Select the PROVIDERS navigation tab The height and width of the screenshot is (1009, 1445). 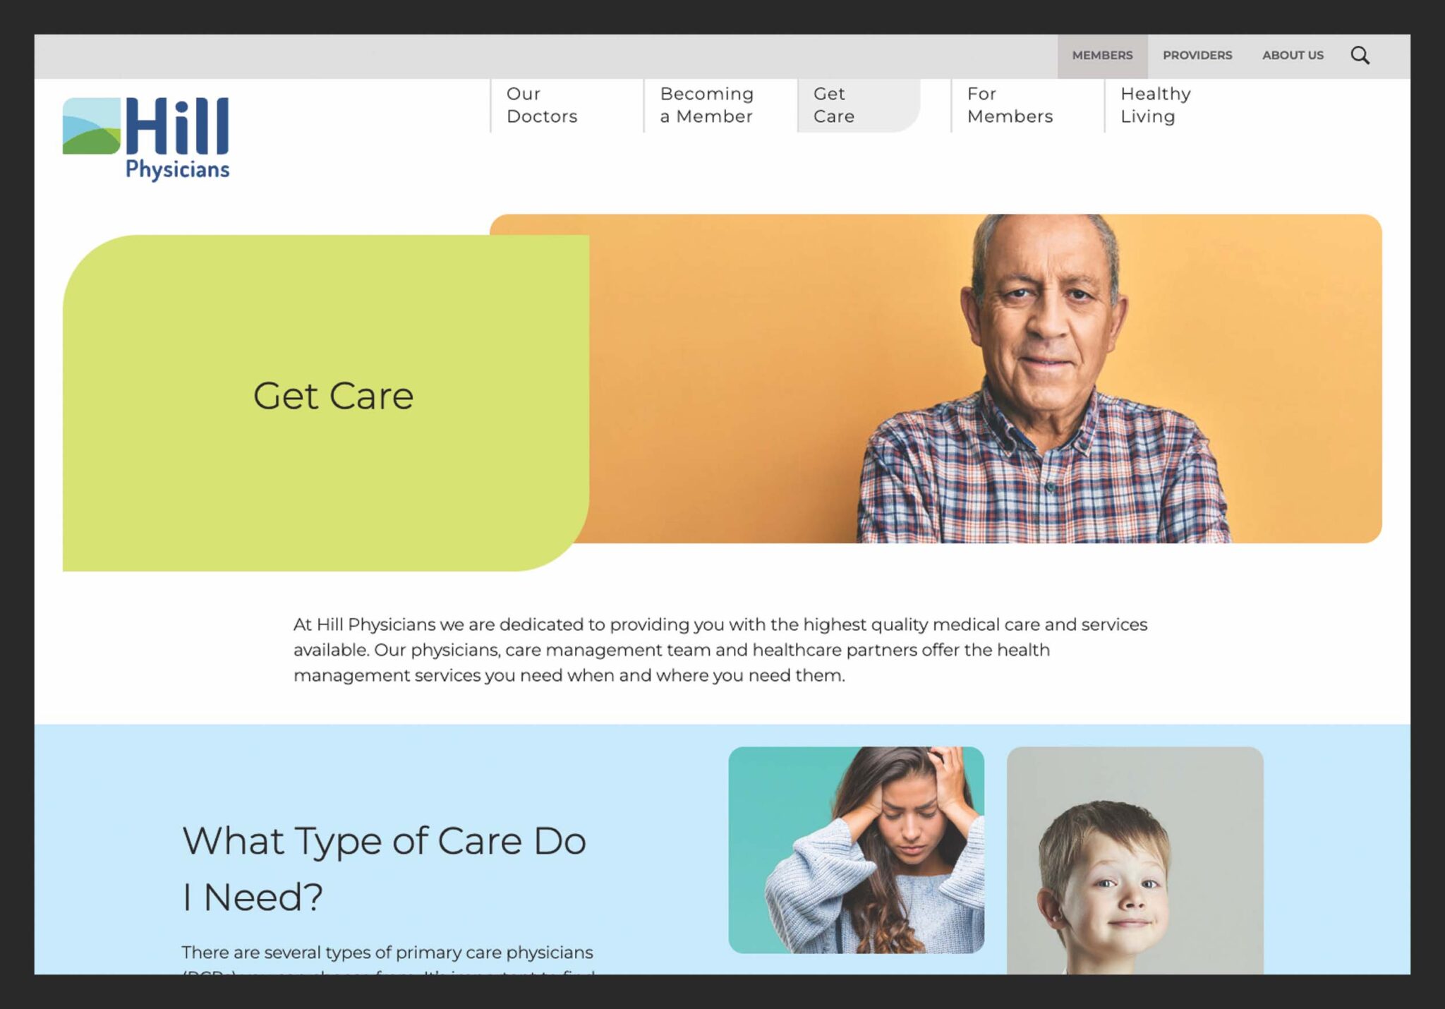1197,55
